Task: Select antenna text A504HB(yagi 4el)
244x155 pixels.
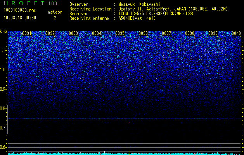Action: point(137,18)
